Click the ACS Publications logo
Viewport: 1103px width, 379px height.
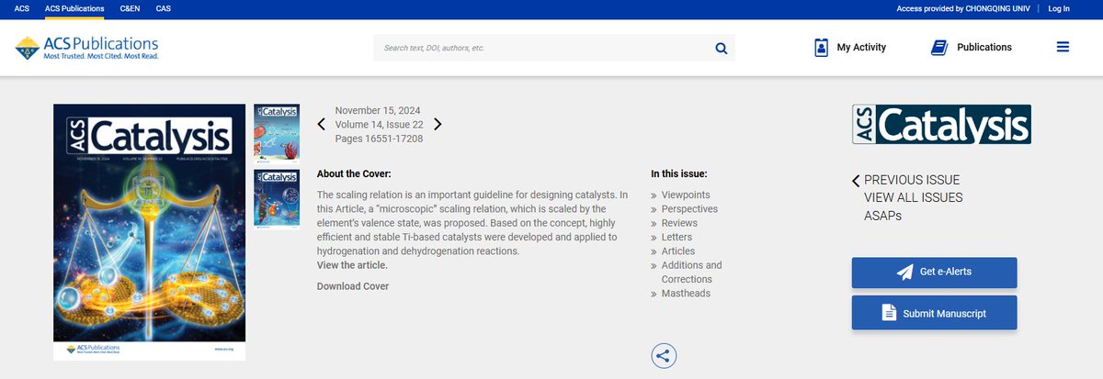point(87,48)
